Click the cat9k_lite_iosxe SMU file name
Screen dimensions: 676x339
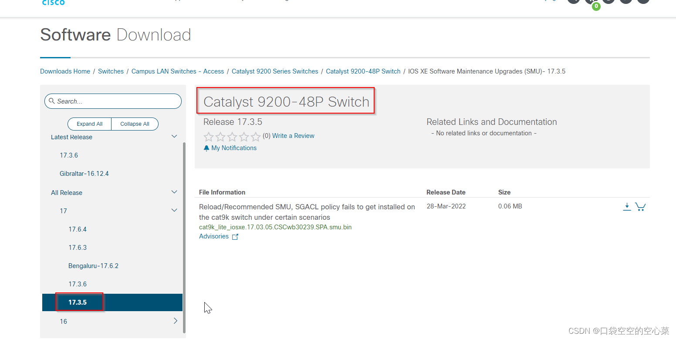coord(275,227)
